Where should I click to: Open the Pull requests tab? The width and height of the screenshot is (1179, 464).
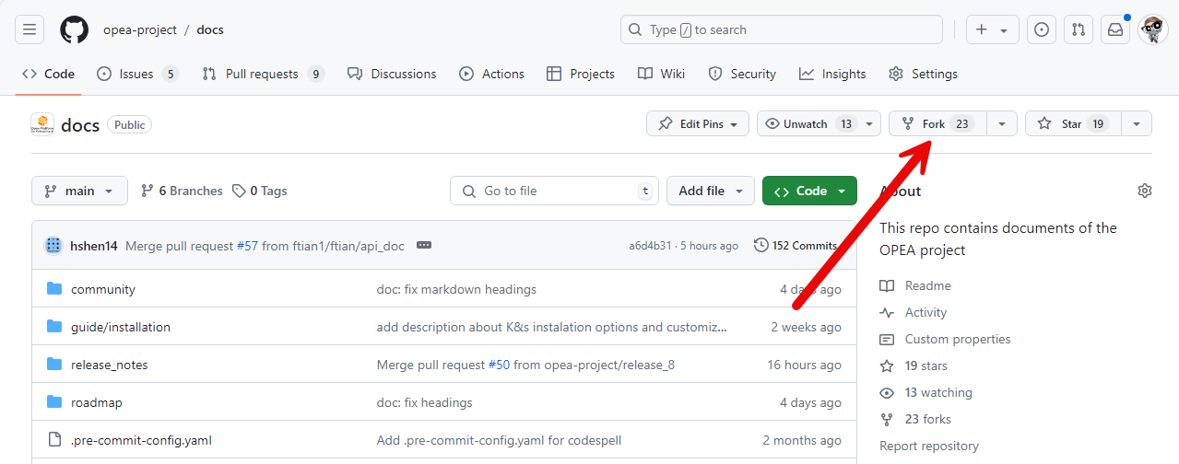pos(264,74)
